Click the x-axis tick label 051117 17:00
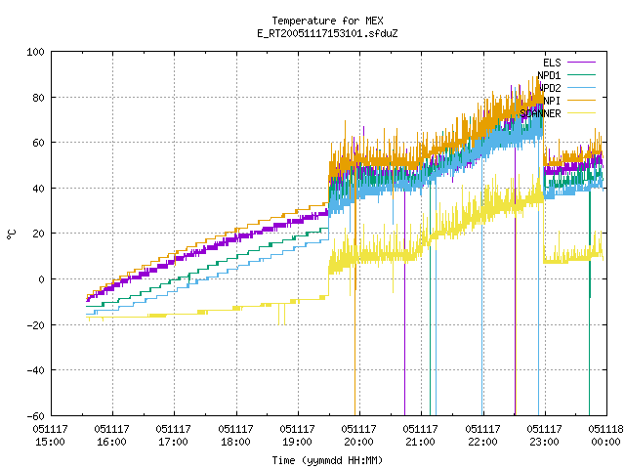This screenshot has height=469, width=625. [174, 436]
